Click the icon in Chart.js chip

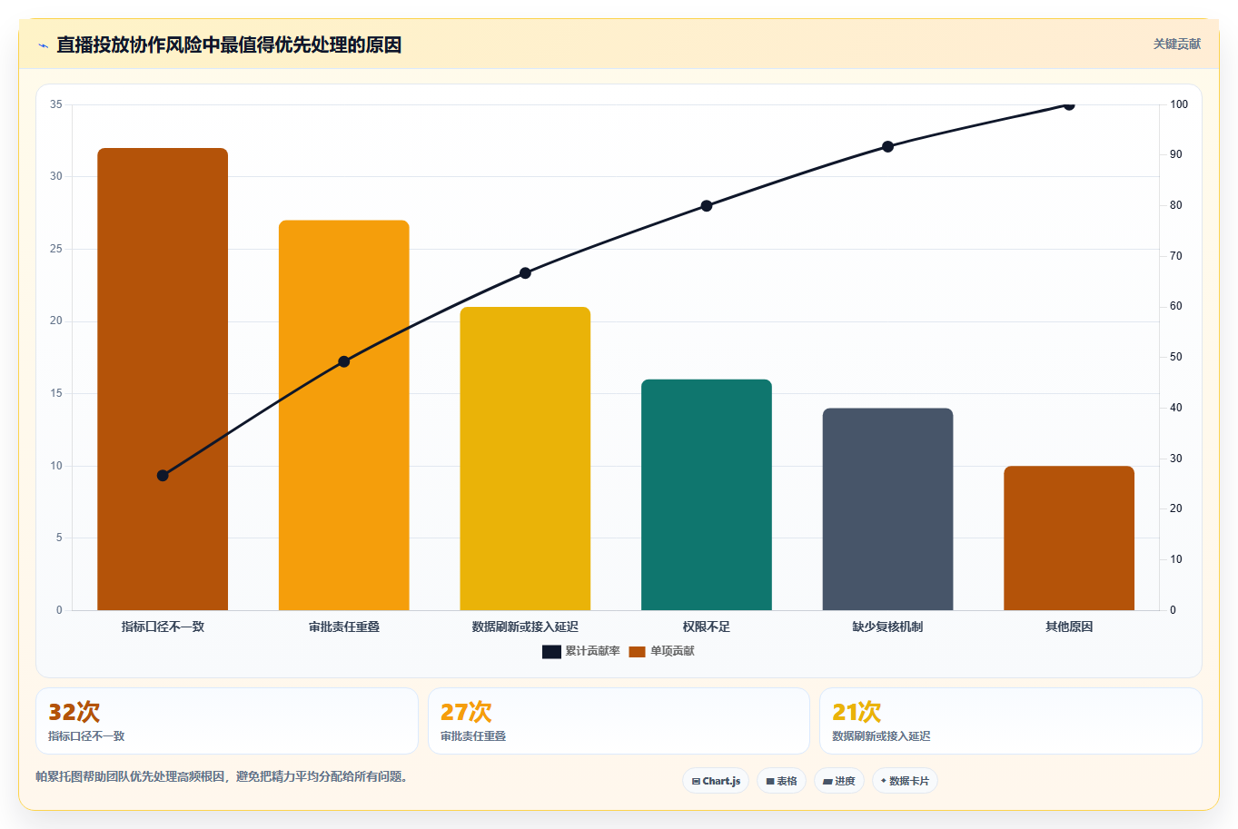click(696, 781)
